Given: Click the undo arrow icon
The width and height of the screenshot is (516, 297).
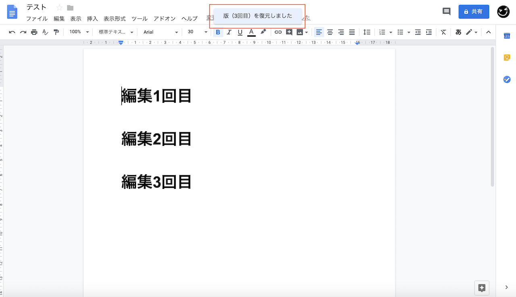Looking at the screenshot, I should (12, 32).
